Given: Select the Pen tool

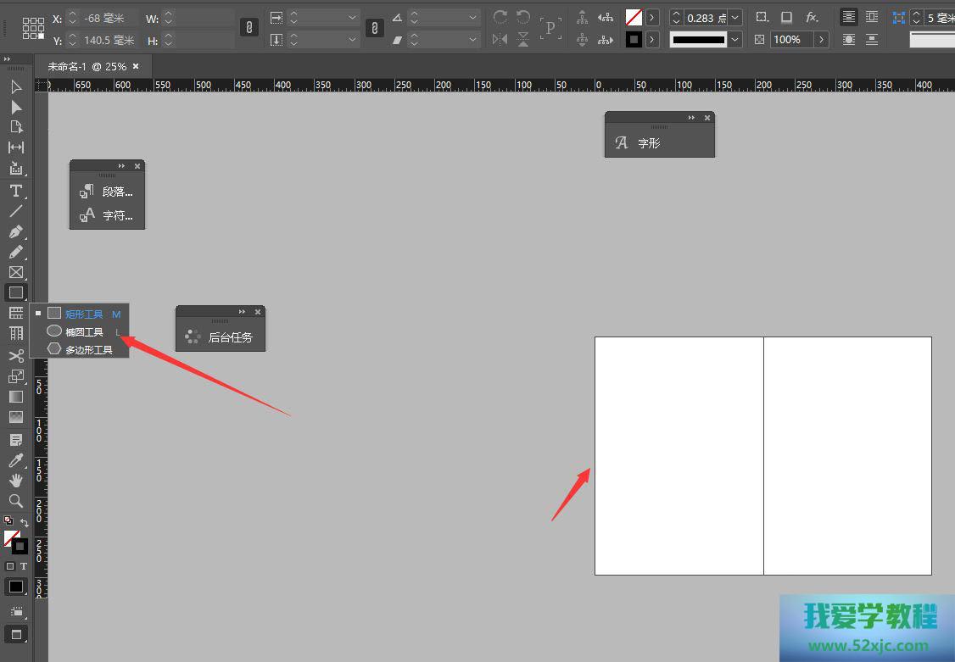Looking at the screenshot, I should pos(15,231).
